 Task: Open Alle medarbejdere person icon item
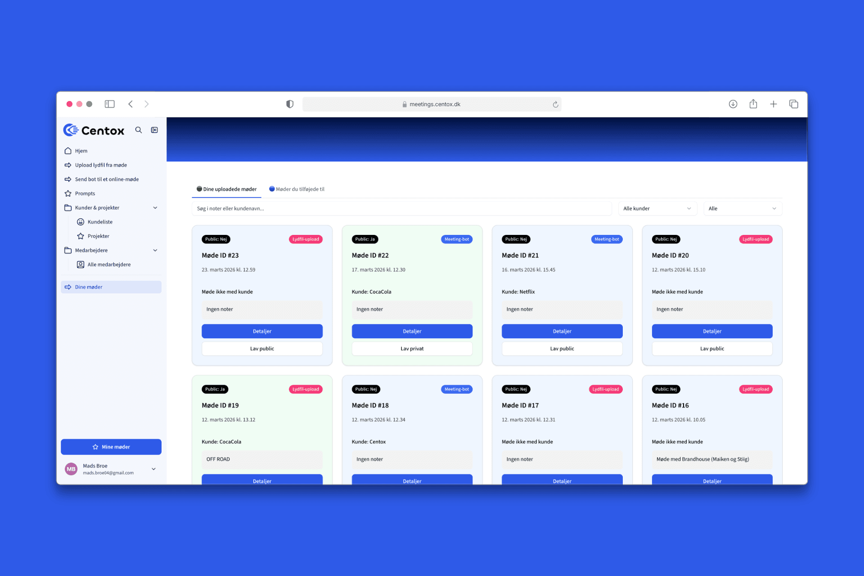coord(81,265)
